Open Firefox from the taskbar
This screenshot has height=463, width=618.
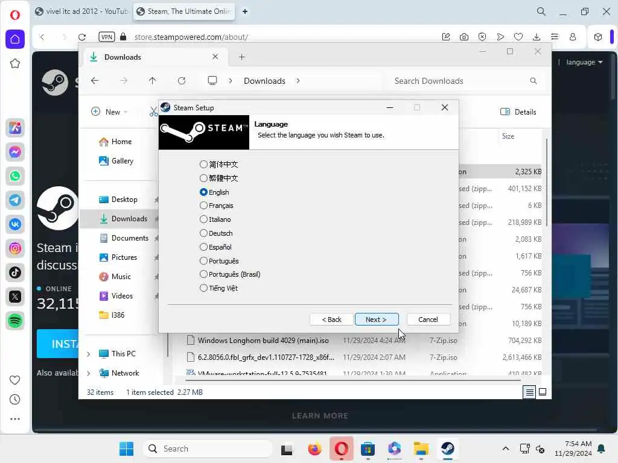[314, 449]
